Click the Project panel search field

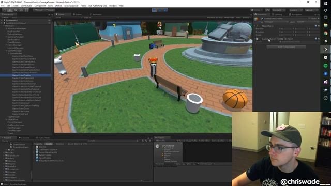113,141
